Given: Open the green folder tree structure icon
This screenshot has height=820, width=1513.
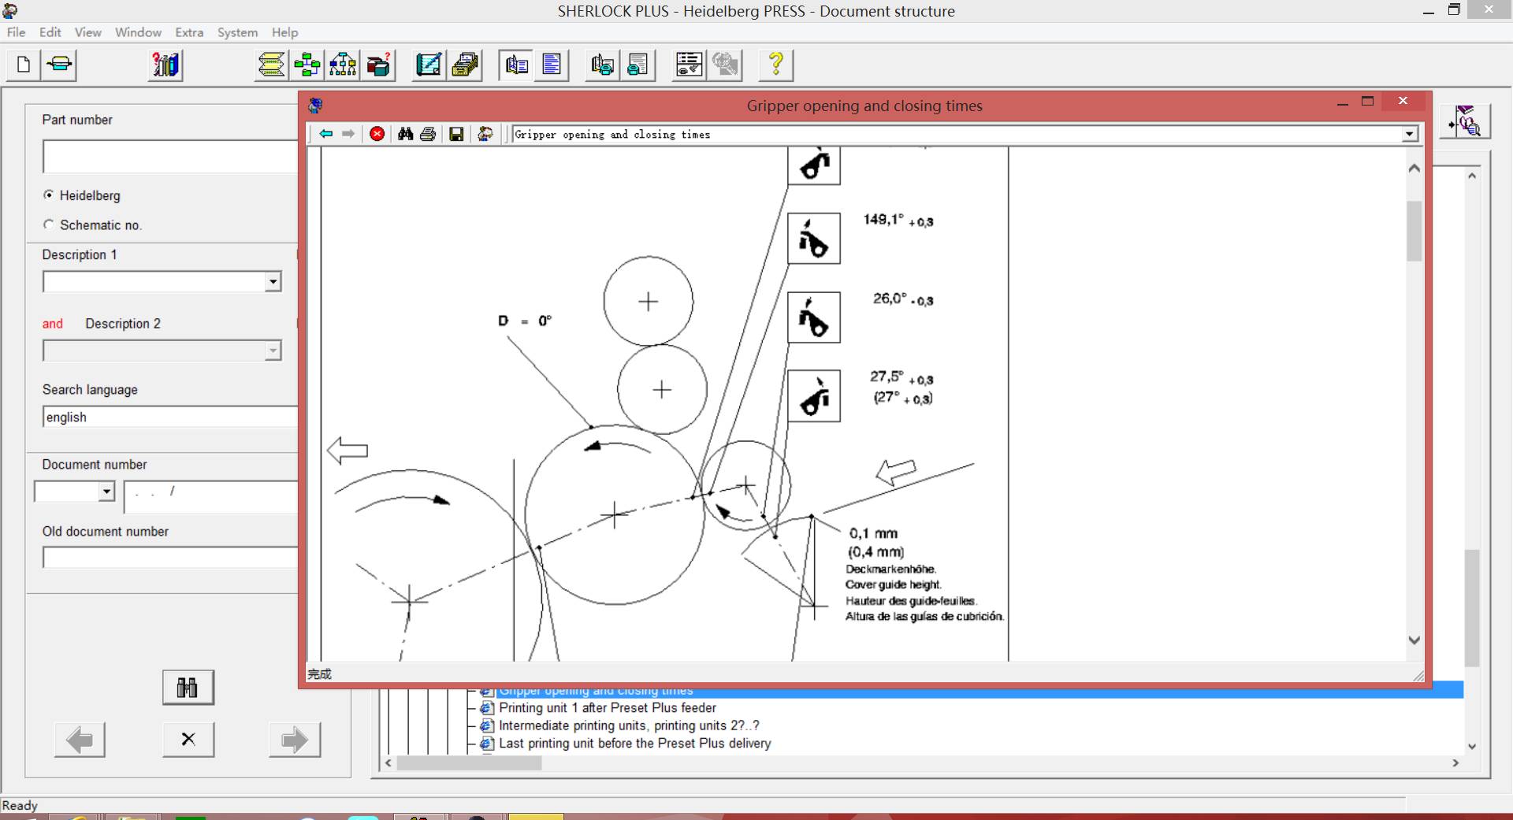Looking at the screenshot, I should 307,65.
